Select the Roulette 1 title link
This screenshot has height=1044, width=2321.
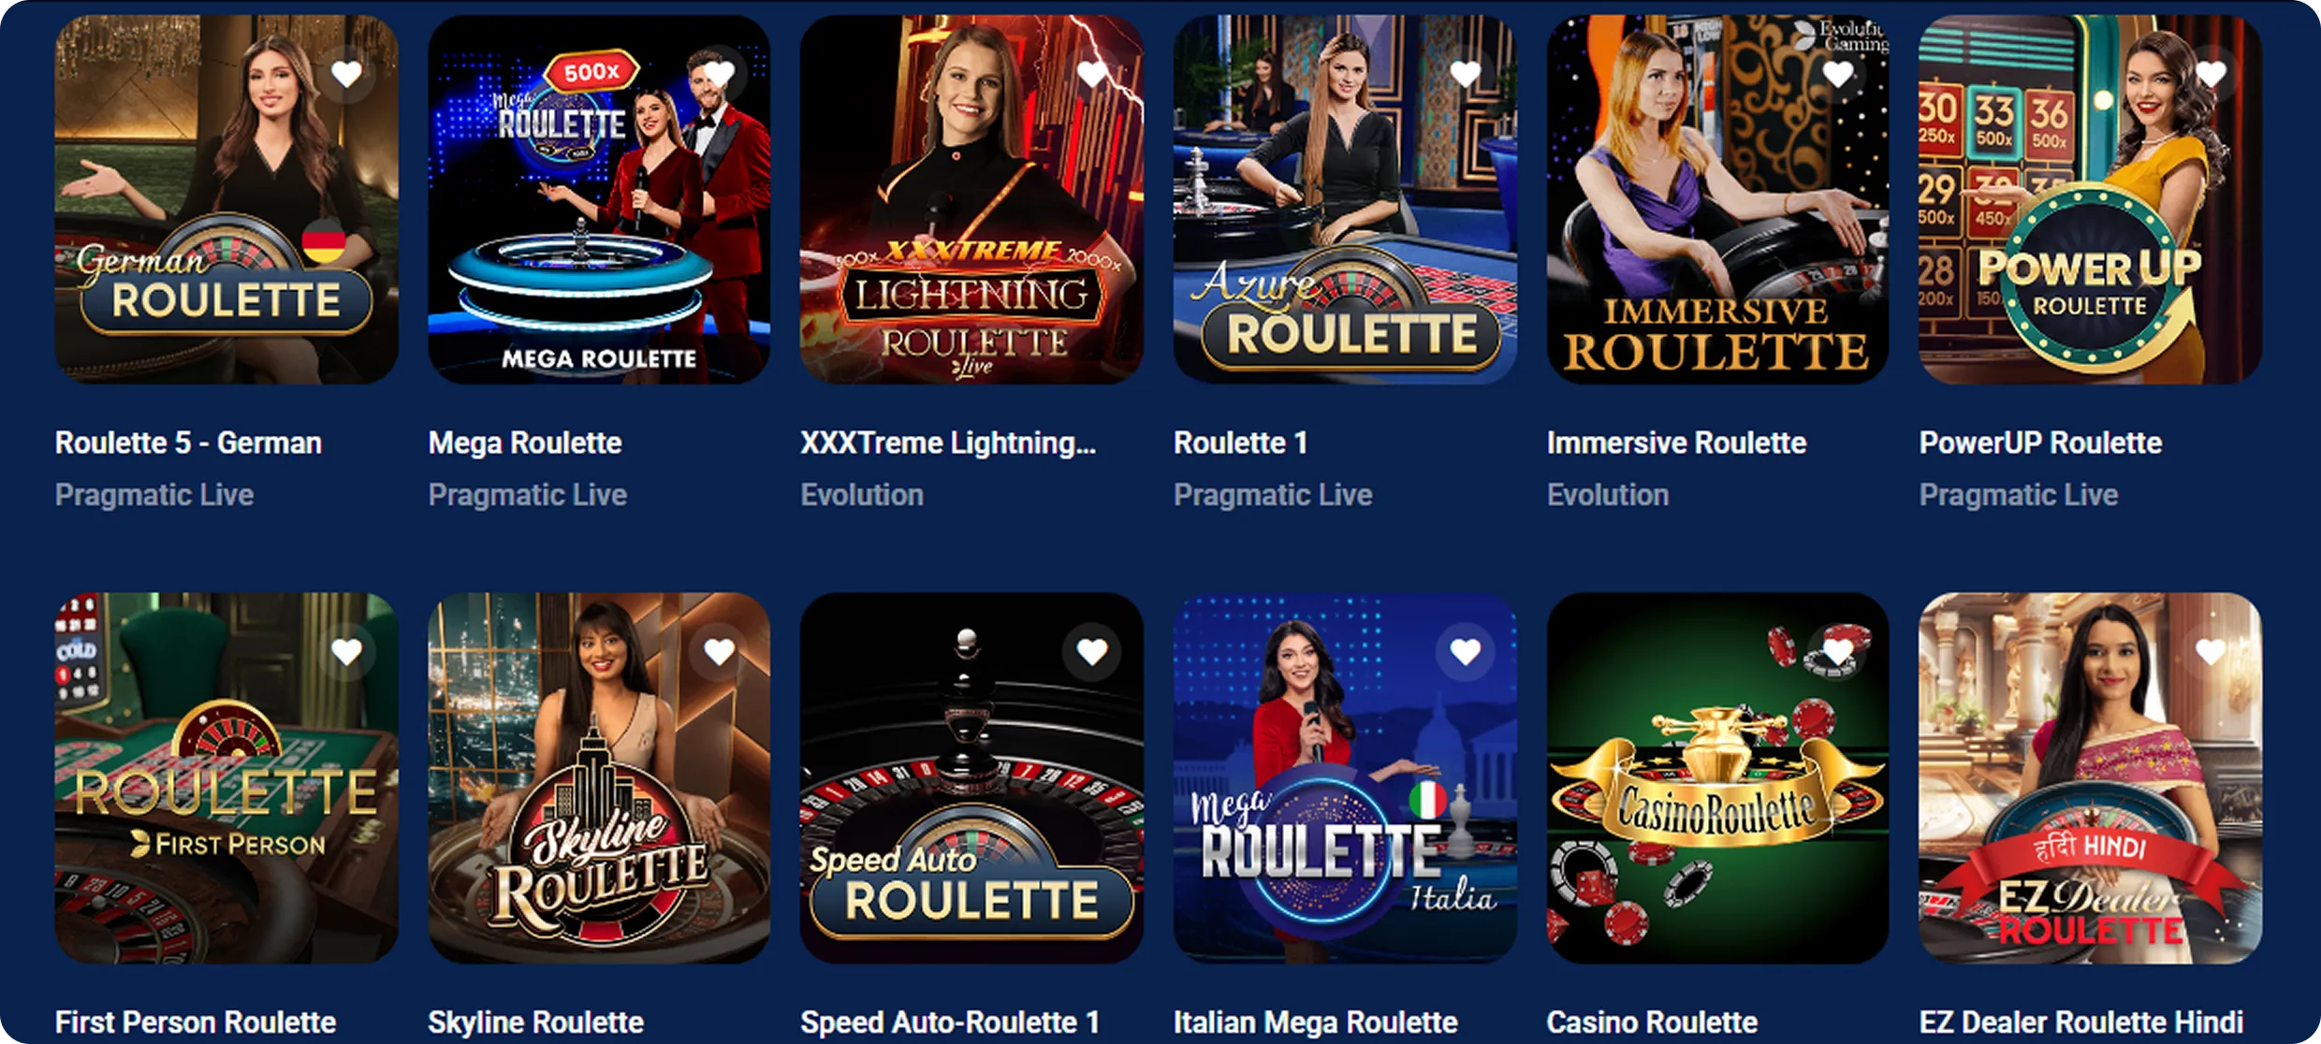pyautogui.click(x=1240, y=442)
